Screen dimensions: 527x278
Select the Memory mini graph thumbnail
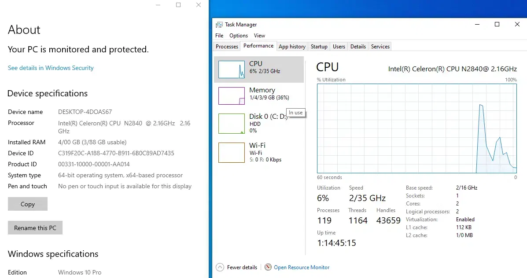coord(232,96)
